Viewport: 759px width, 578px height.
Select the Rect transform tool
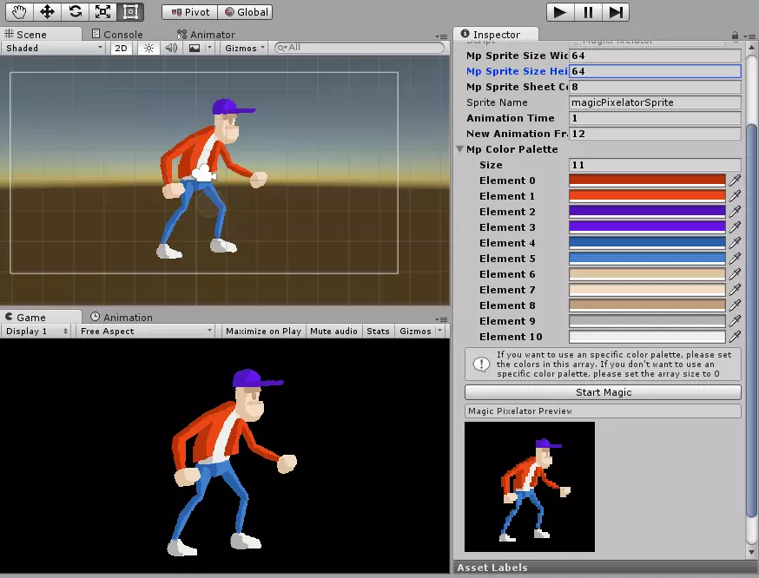click(130, 11)
